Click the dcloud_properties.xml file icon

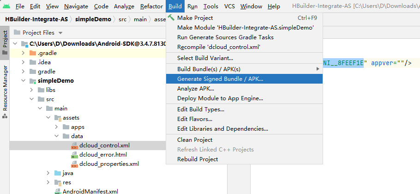[x=74, y=164]
